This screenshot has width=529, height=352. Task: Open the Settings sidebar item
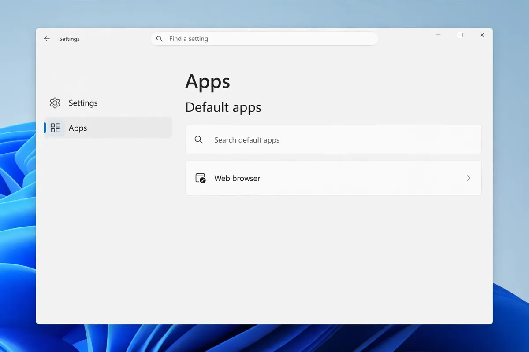point(108,103)
